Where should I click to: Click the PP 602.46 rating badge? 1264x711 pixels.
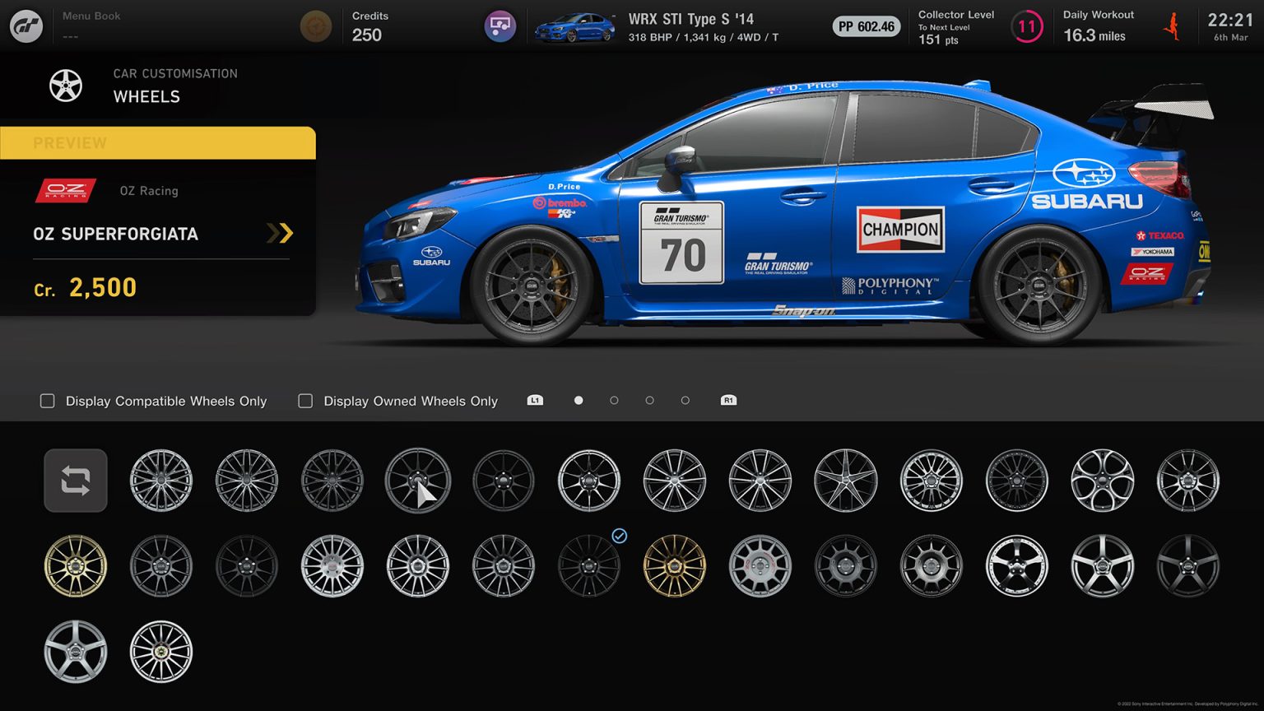(x=867, y=26)
